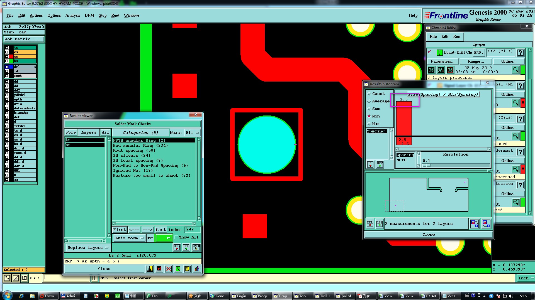Select the Min radio option
The height and width of the screenshot is (300, 535).
pyautogui.click(x=369, y=116)
